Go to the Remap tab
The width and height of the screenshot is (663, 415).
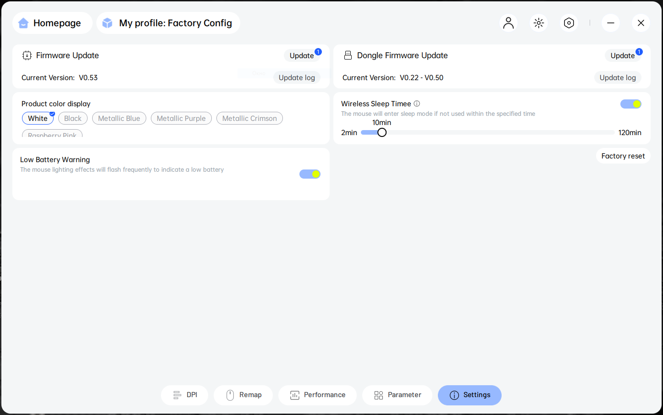tap(243, 395)
